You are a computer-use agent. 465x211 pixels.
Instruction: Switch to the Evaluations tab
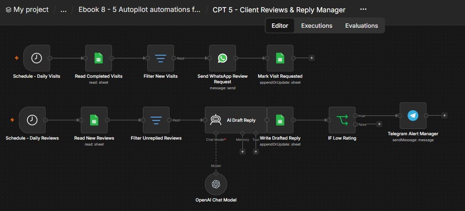click(x=361, y=26)
